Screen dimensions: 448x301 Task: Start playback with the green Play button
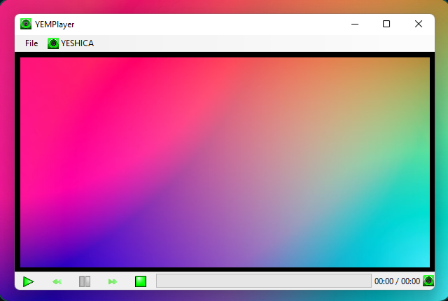pyautogui.click(x=28, y=281)
